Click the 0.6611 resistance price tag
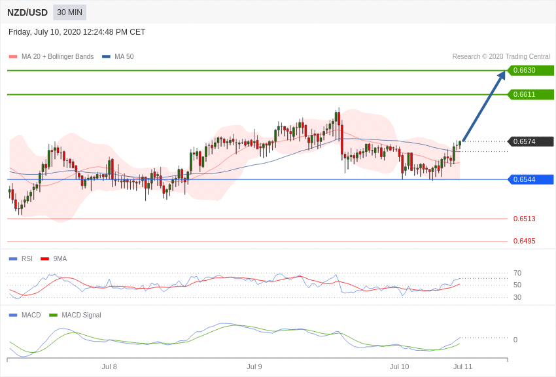This screenshot has height=377, width=556. pyautogui.click(x=530, y=94)
